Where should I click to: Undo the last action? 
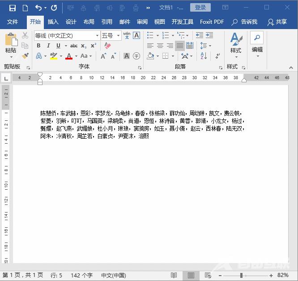pyautogui.click(x=38, y=8)
